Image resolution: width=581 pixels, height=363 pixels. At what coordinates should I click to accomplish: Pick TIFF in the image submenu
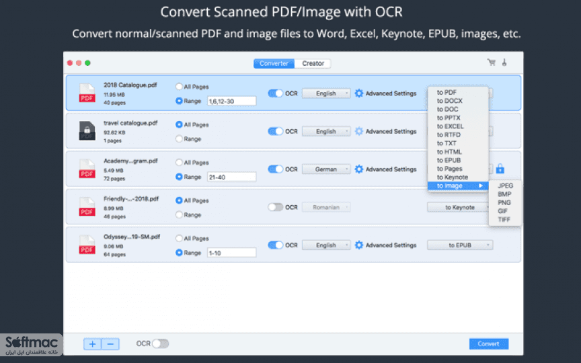click(x=505, y=220)
